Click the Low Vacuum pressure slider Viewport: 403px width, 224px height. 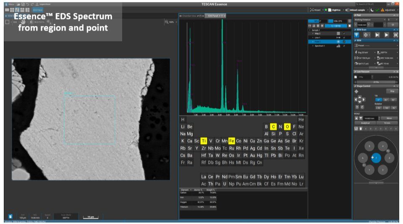(x=376, y=82)
